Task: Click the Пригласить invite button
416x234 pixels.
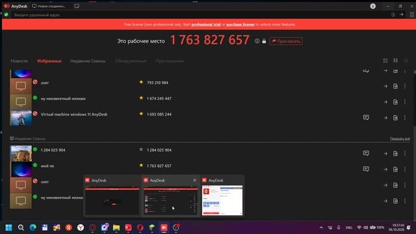Action: [286, 41]
